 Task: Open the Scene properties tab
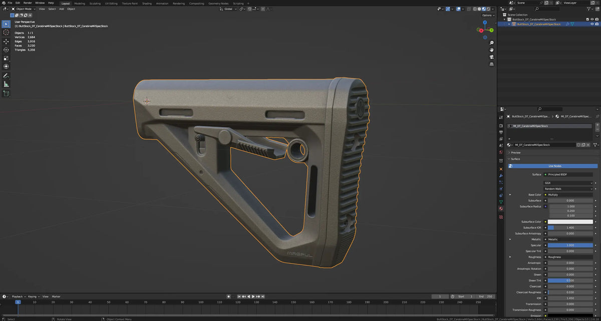coord(501,145)
